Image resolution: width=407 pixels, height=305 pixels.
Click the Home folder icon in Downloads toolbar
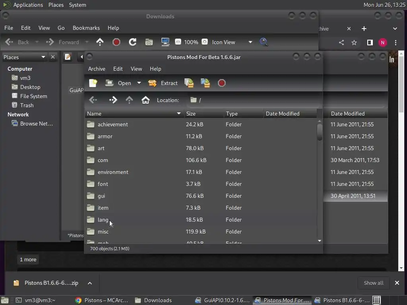pyautogui.click(x=149, y=42)
